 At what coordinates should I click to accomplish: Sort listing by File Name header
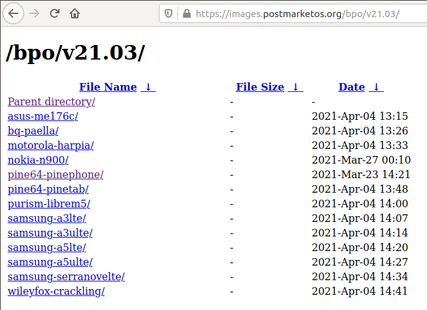click(x=108, y=87)
